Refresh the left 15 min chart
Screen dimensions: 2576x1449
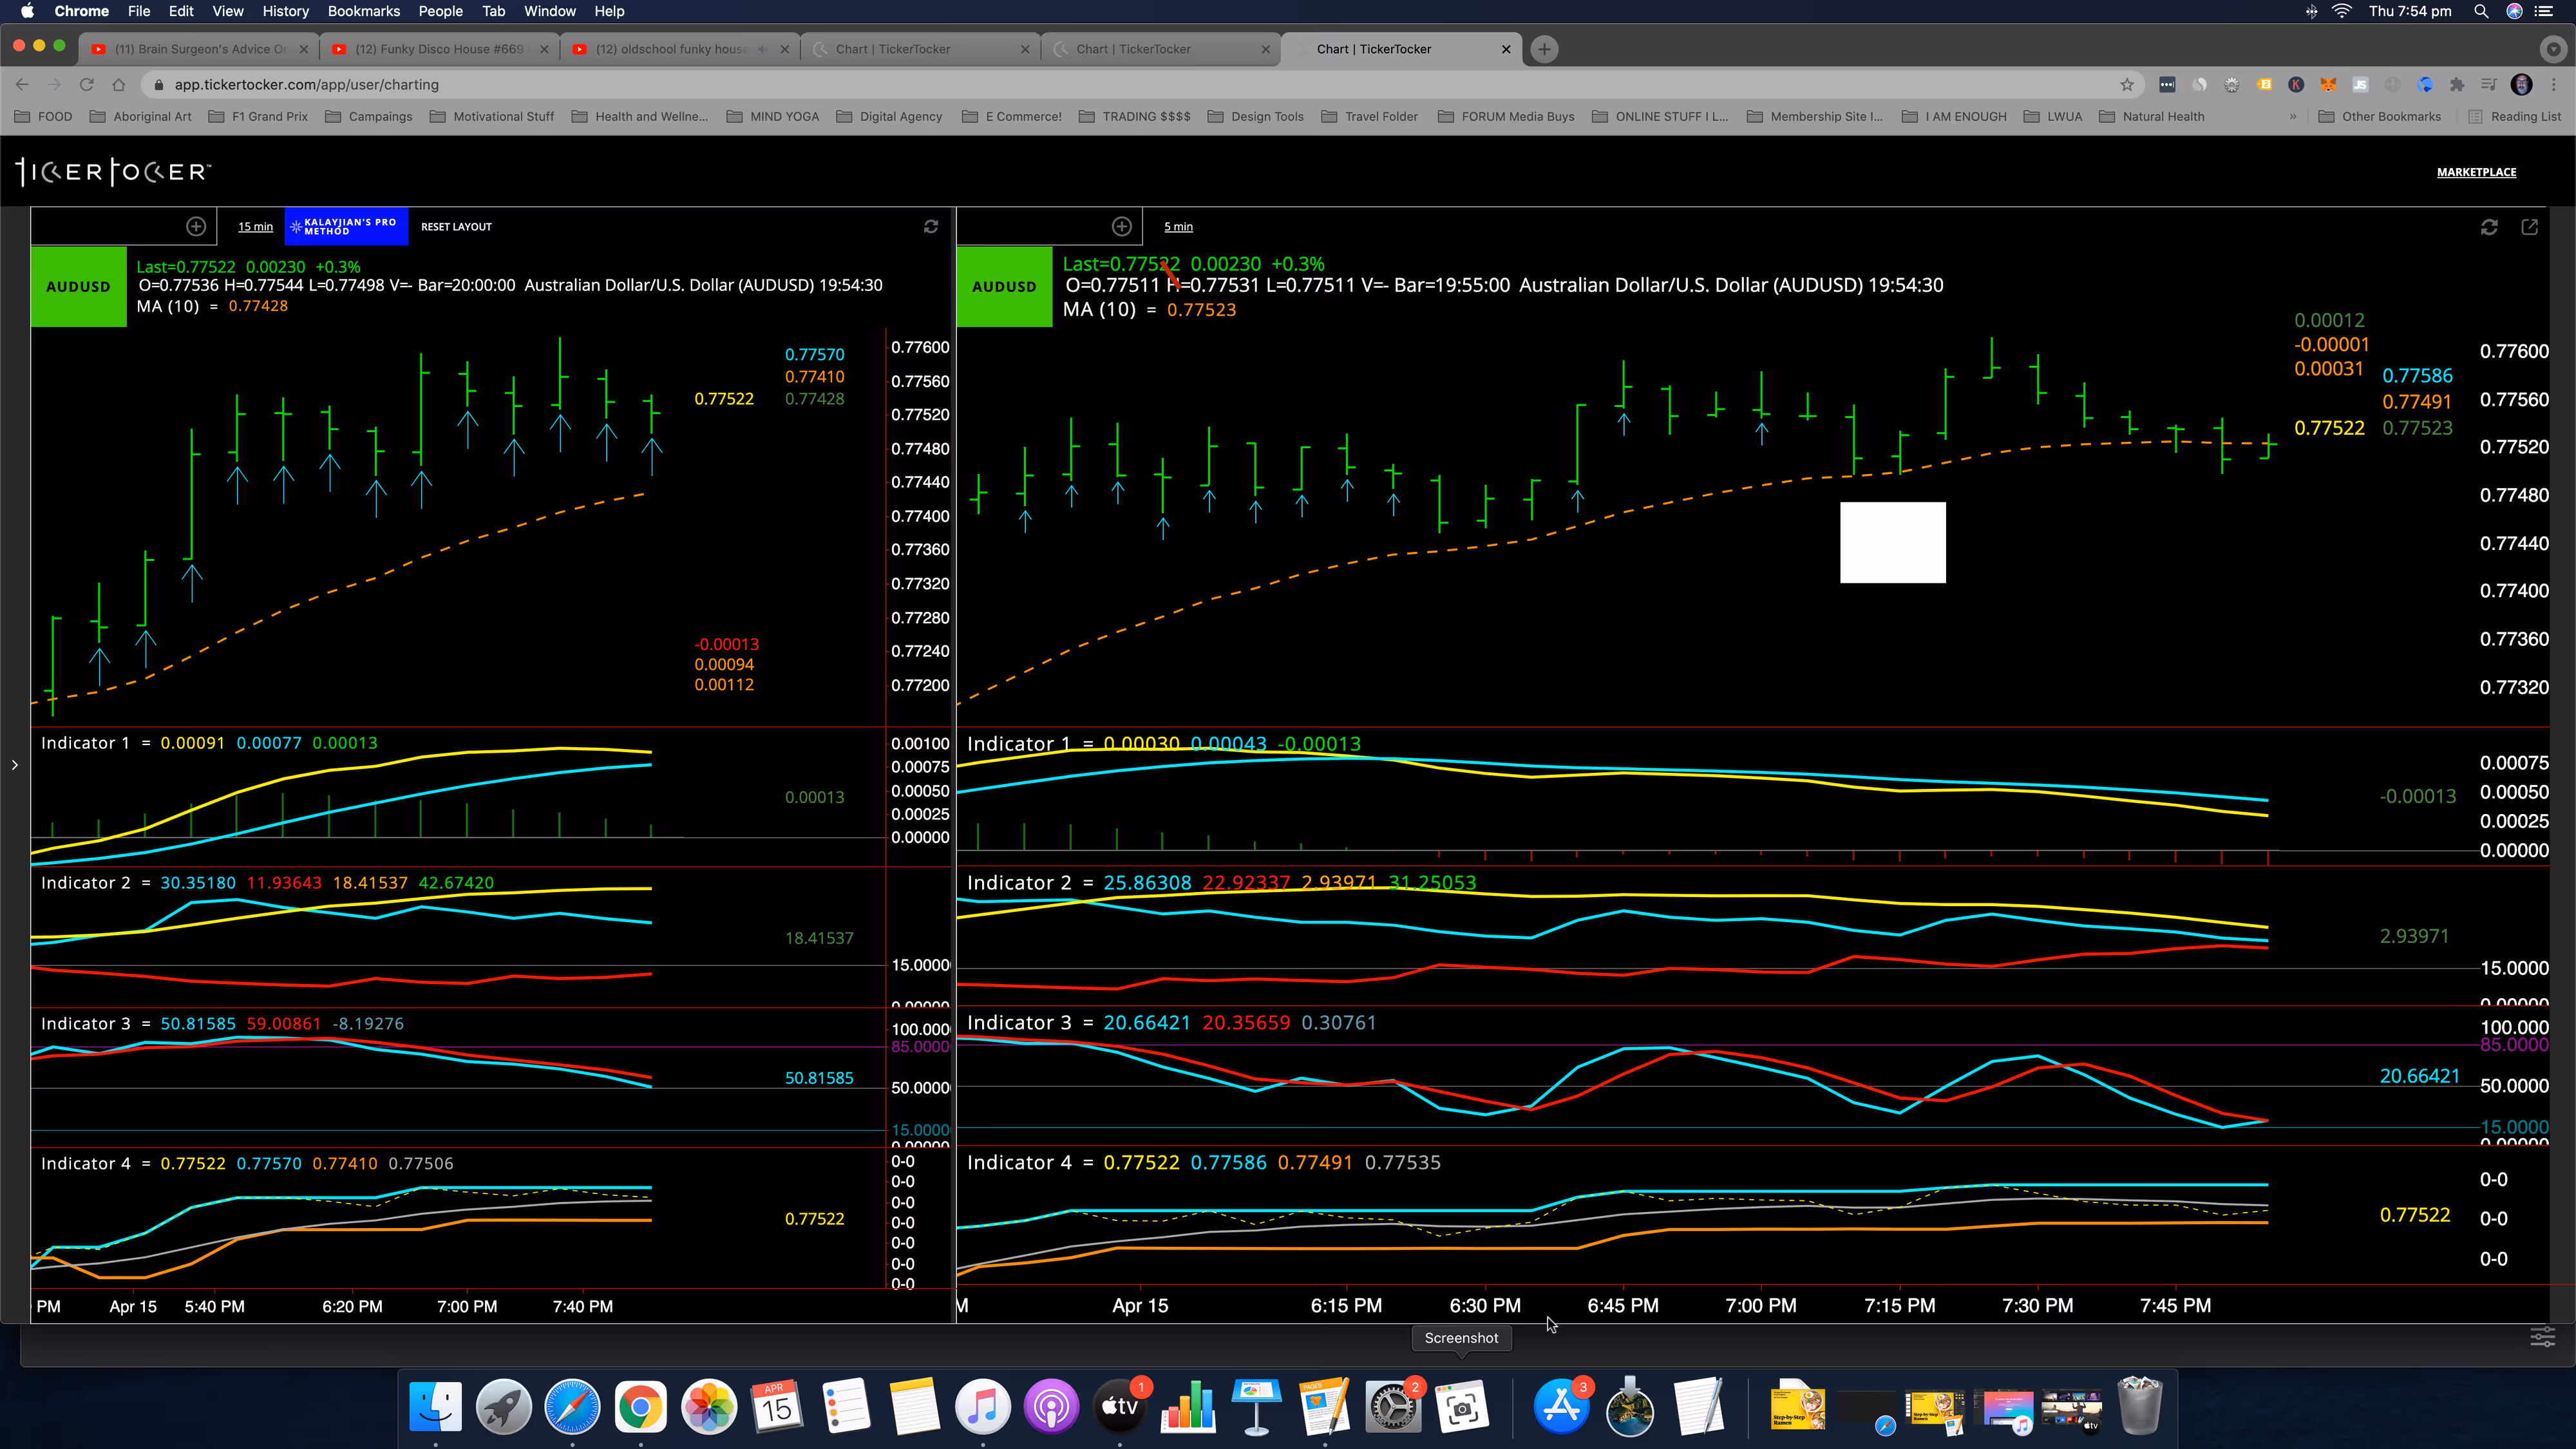click(x=931, y=226)
